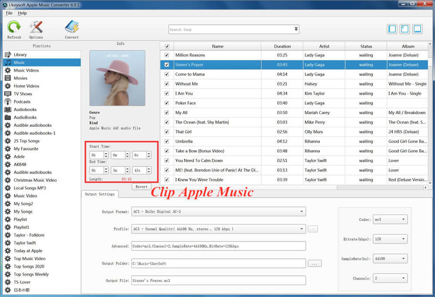Uncheck the Come to Mama checkbox
435x297 pixels.
tap(167, 74)
